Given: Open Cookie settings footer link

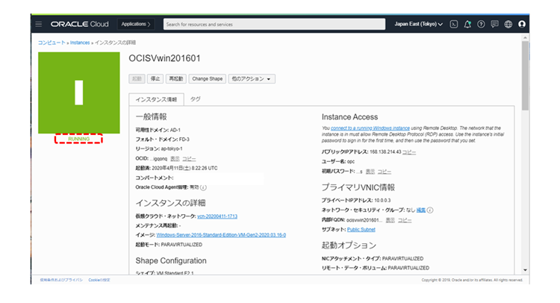Looking at the screenshot, I should [x=99, y=280].
